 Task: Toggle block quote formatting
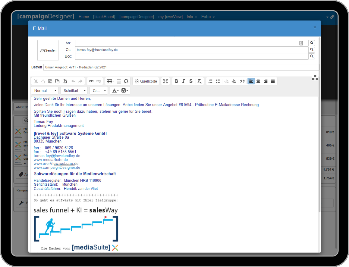[242, 81]
